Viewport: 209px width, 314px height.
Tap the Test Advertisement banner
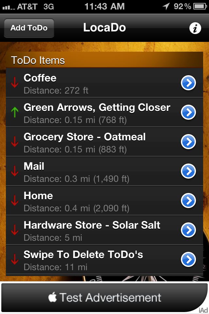[x=104, y=297]
